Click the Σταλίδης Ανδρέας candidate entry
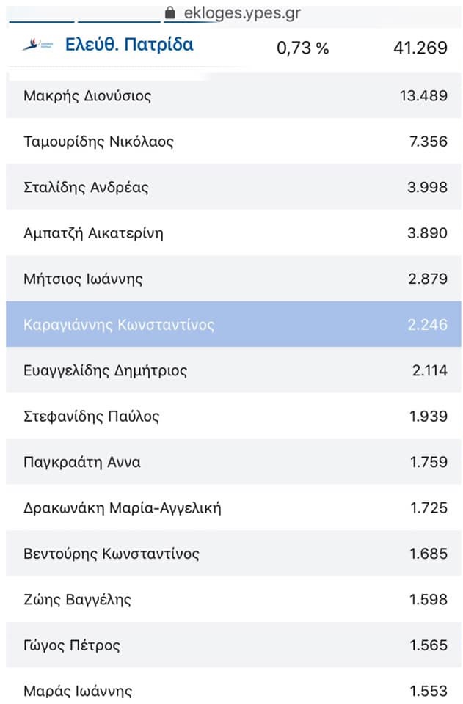Screen dimensions: 463x704 point(233,187)
